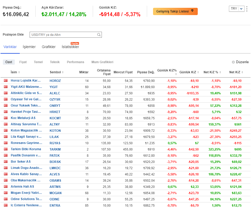Open the TRY currency dropdown
Image resolution: width=251 pixels, height=211 pixels.
tap(237, 9)
